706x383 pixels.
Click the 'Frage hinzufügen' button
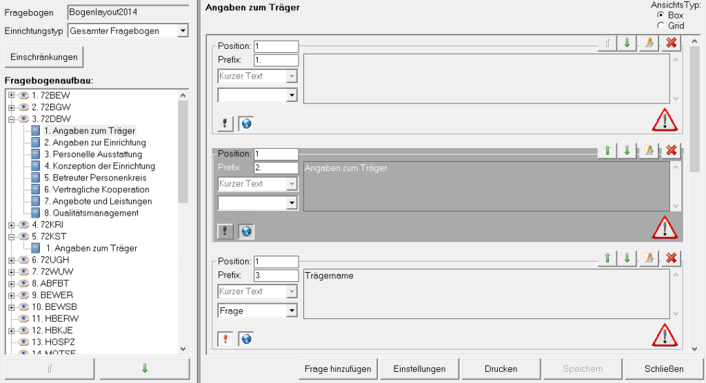click(338, 369)
